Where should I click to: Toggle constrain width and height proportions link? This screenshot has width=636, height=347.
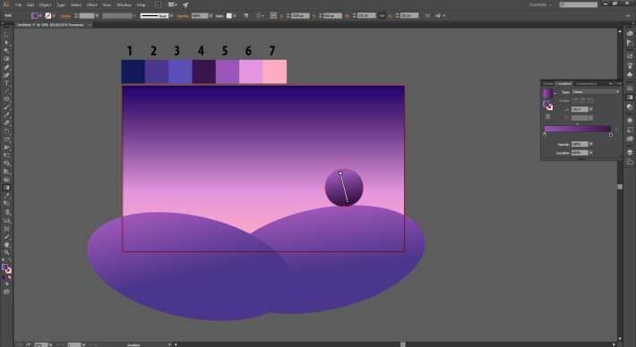[382, 15]
